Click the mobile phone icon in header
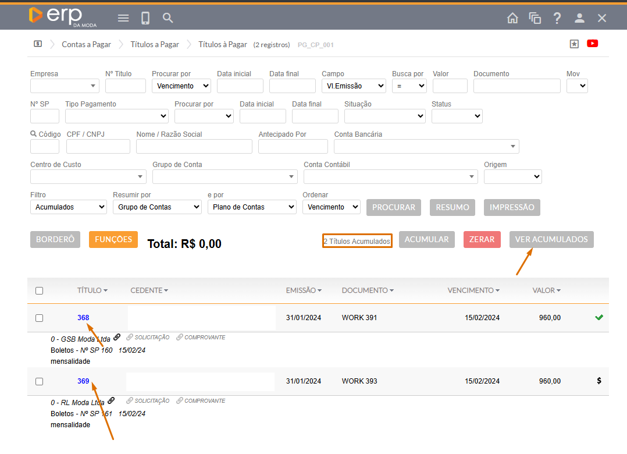This screenshot has height=454, width=627. click(145, 18)
